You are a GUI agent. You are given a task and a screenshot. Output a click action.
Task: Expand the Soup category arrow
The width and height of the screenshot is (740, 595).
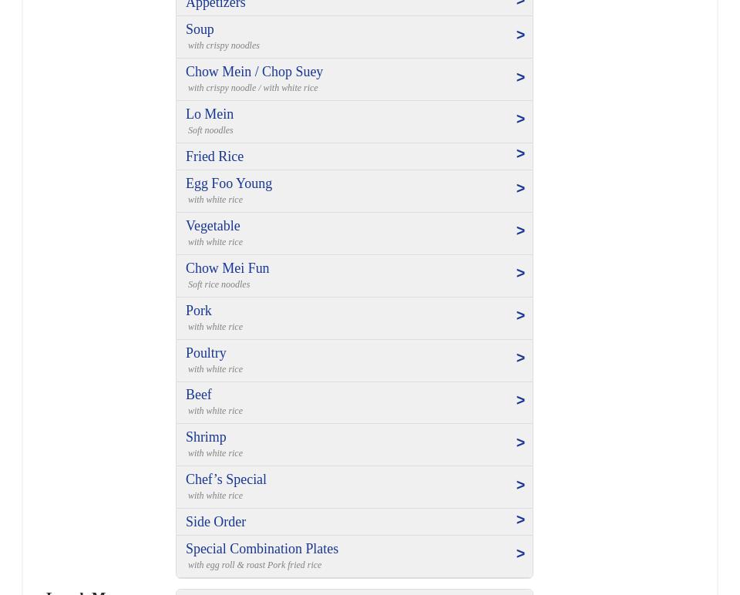520,35
